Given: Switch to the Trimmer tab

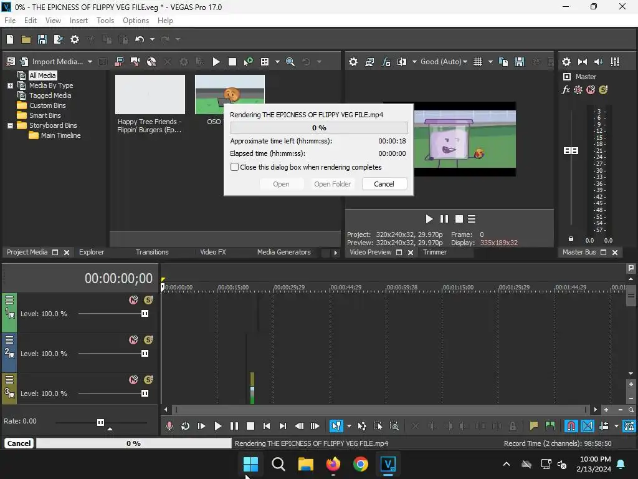Looking at the screenshot, I should [x=434, y=252].
